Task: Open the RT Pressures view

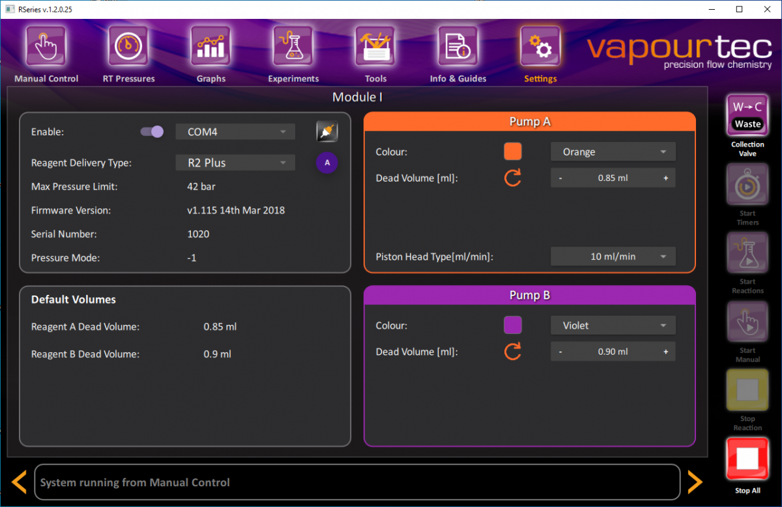Action: click(128, 52)
